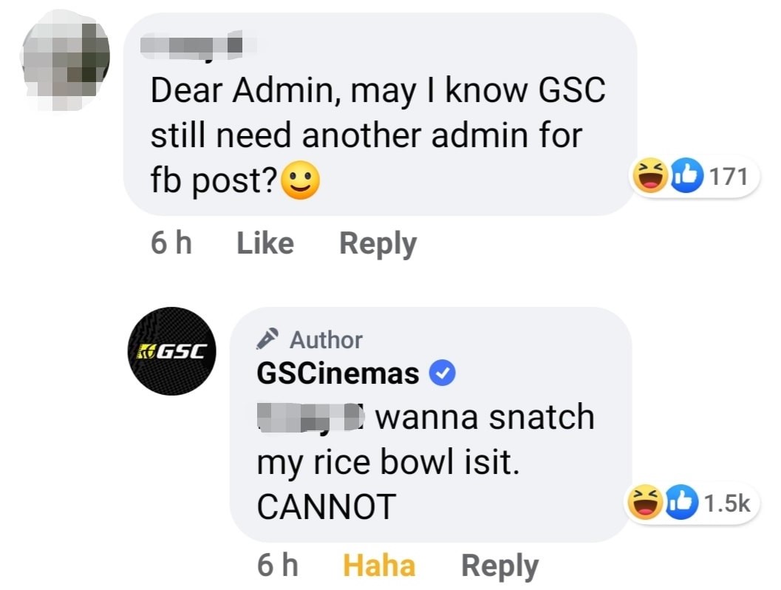Click the blue verified badge beside GSCinemas
The image size is (781, 590).
point(442,375)
